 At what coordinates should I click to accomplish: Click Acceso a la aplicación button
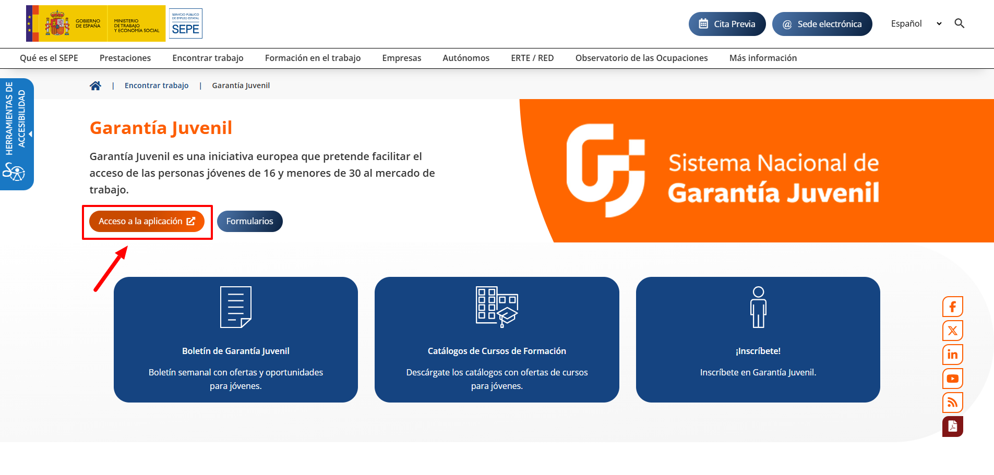point(147,221)
